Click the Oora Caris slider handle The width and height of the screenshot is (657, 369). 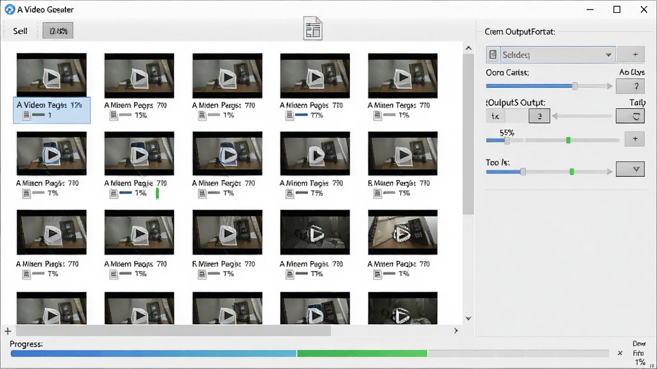tap(575, 86)
